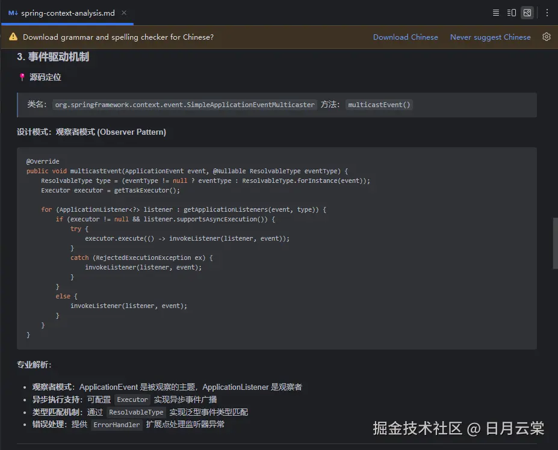This screenshot has height=450, width=558.
Task: Click the 'catch (RejectedExecutionException ex)' line
Action: tap(141, 257)
